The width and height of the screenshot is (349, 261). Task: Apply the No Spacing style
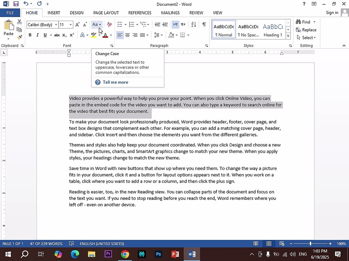pyautogui.click(x=248, y=30)
